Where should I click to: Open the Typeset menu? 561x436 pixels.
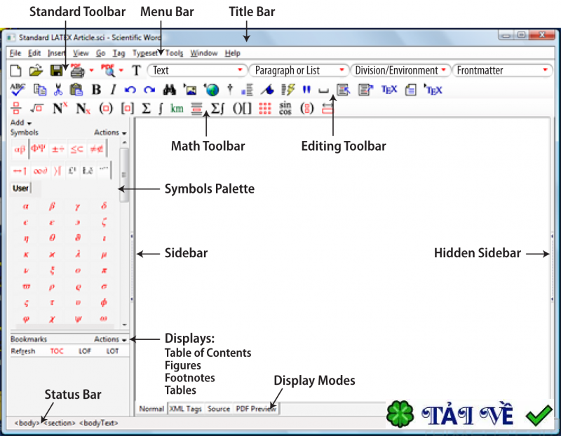(145, 53)
